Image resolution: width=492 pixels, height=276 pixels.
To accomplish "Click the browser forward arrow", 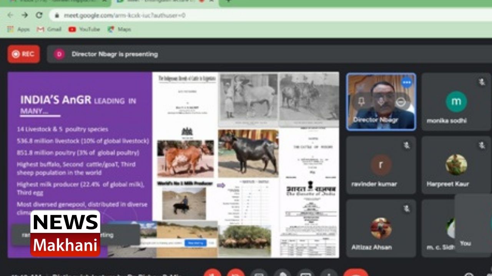I will (x=25, y=15).
